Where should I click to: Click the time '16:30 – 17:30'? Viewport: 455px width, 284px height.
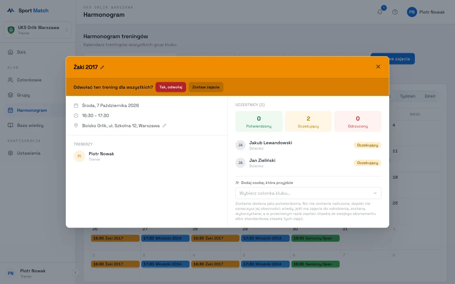[x=95, y=115]
